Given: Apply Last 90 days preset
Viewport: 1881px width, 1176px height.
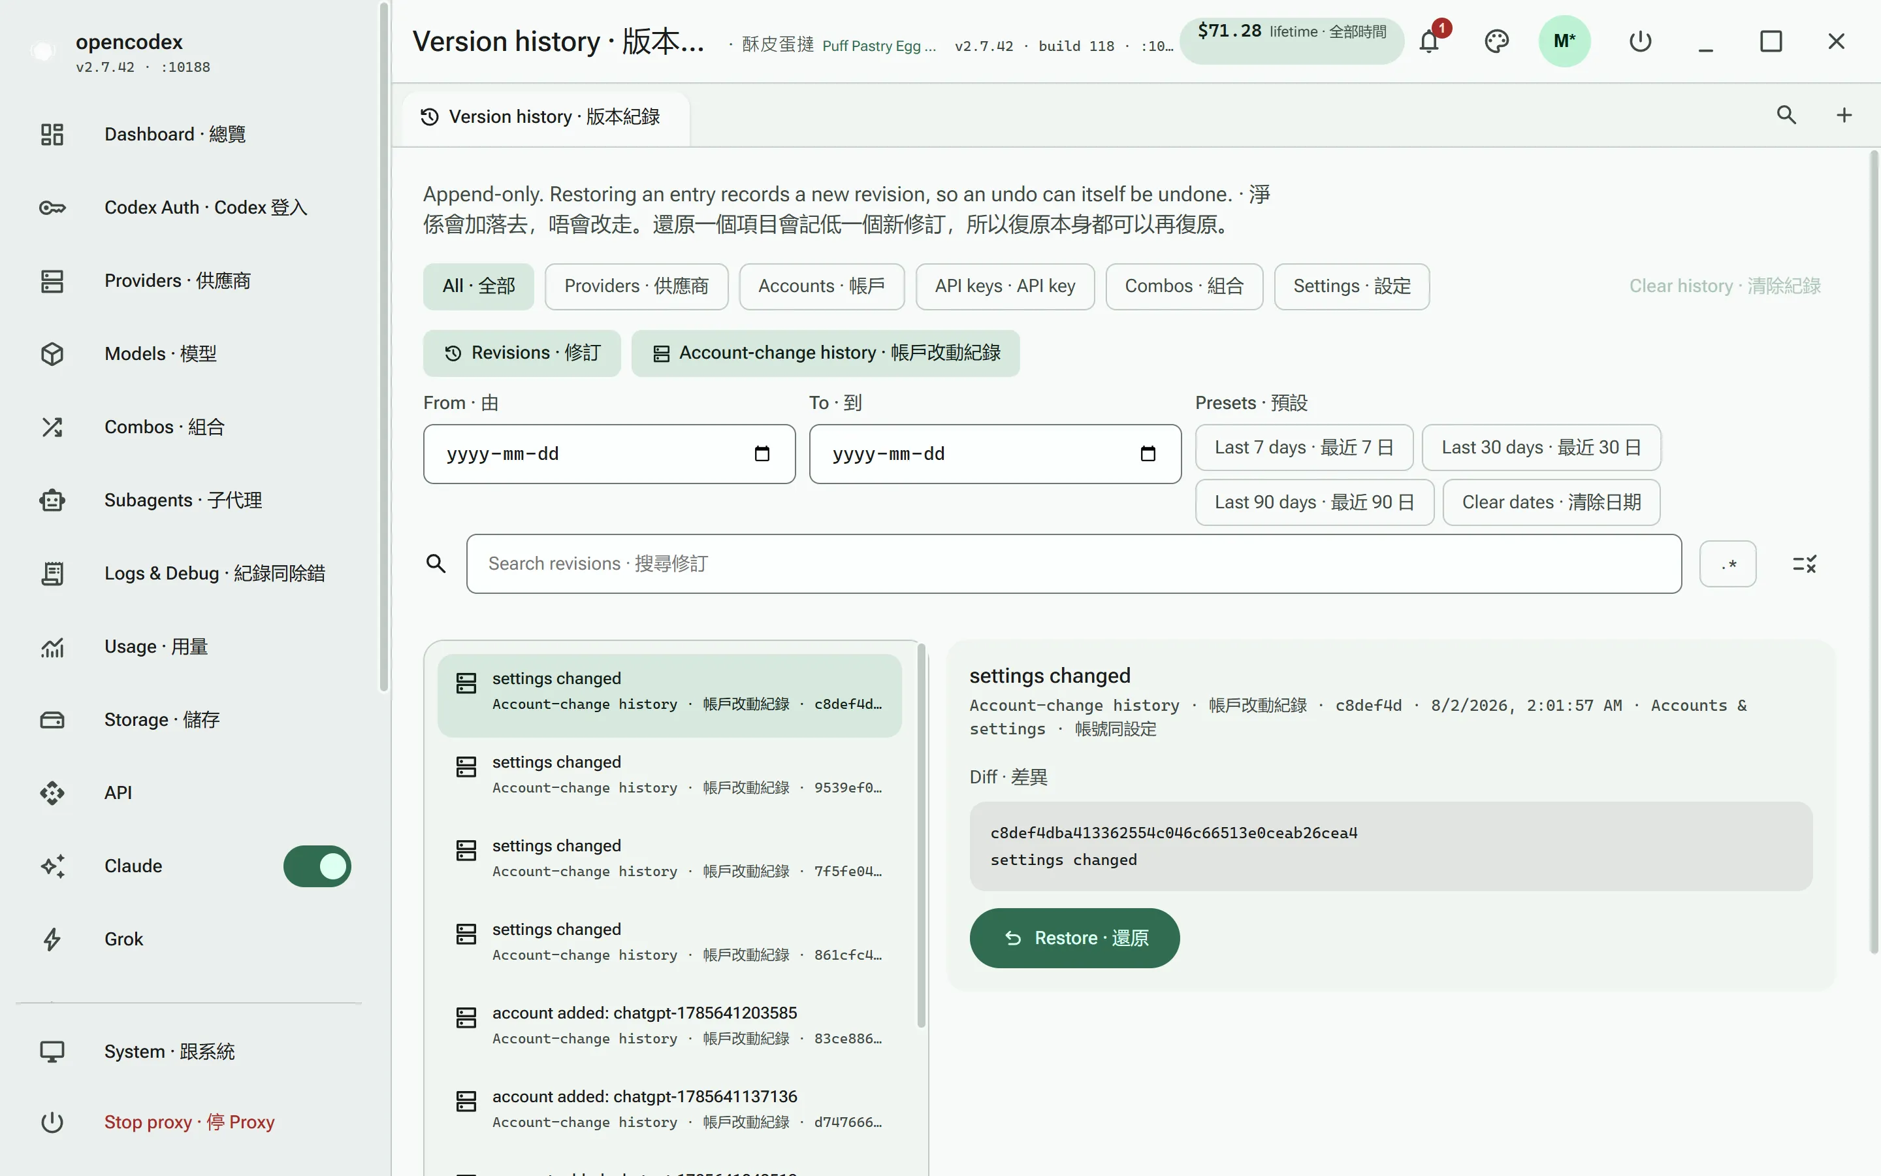Looking at the screenshot, I should coord(1314,502).
